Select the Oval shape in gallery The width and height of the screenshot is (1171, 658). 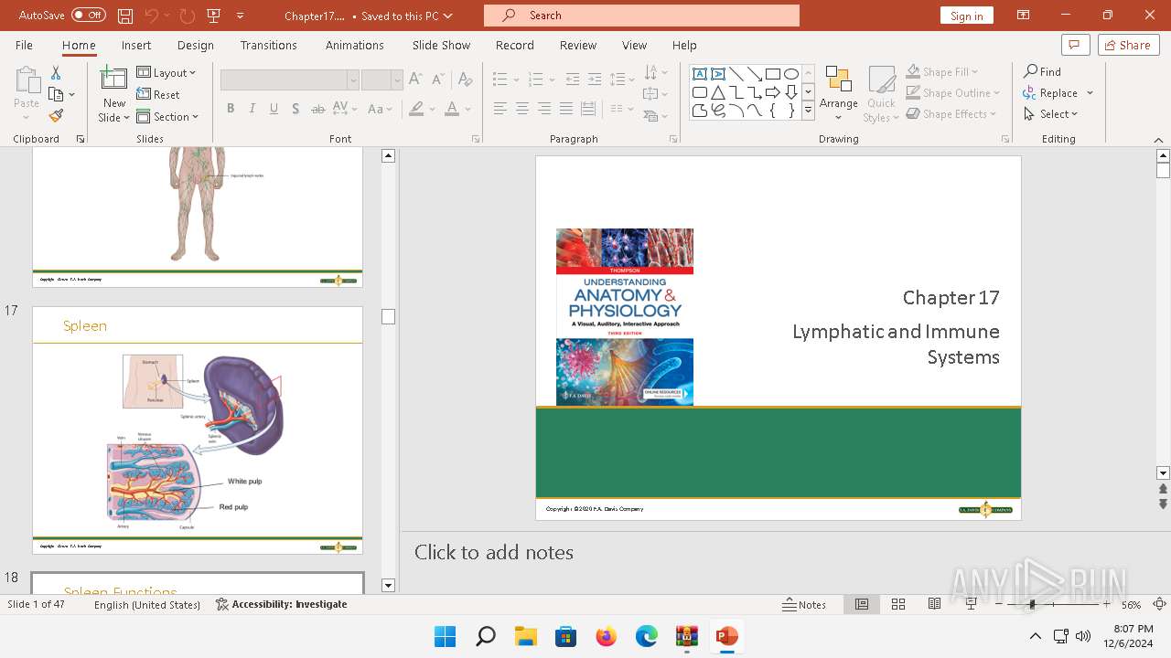click(791, 74)
